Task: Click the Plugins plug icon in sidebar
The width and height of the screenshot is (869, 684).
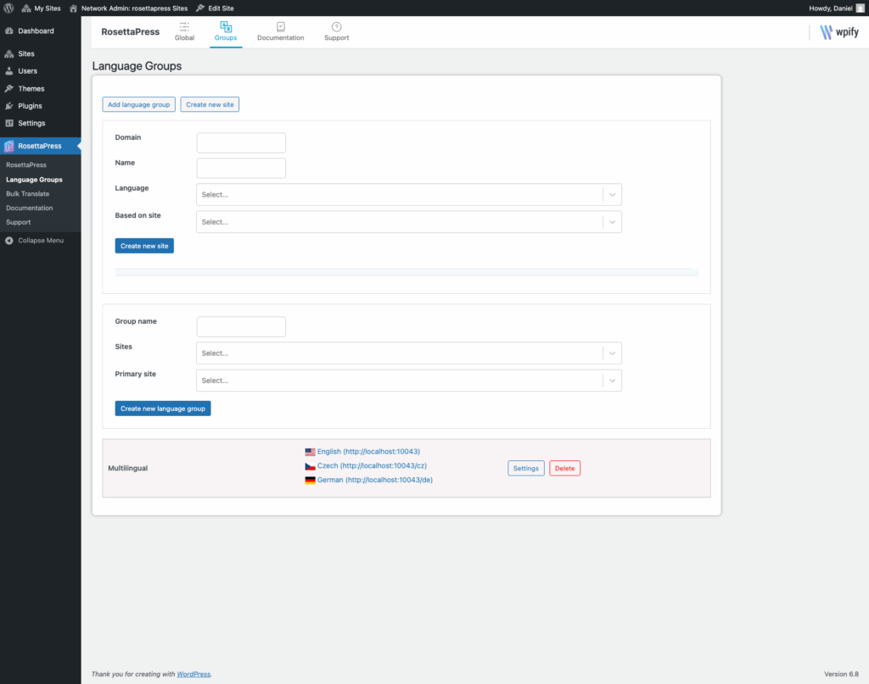Action: 9,106
